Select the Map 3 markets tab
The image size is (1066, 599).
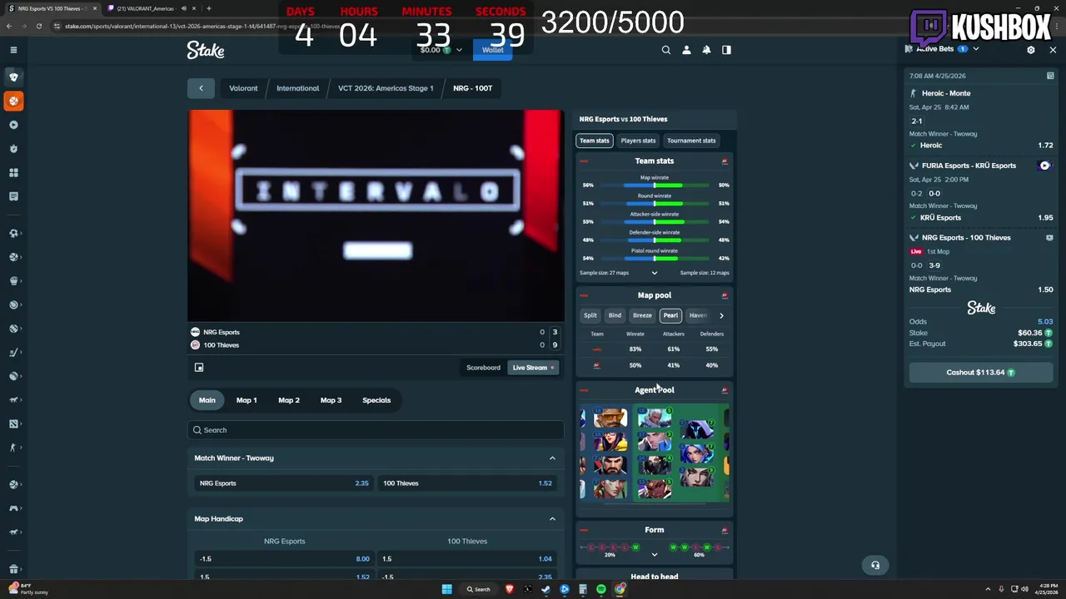pos(331,400)
